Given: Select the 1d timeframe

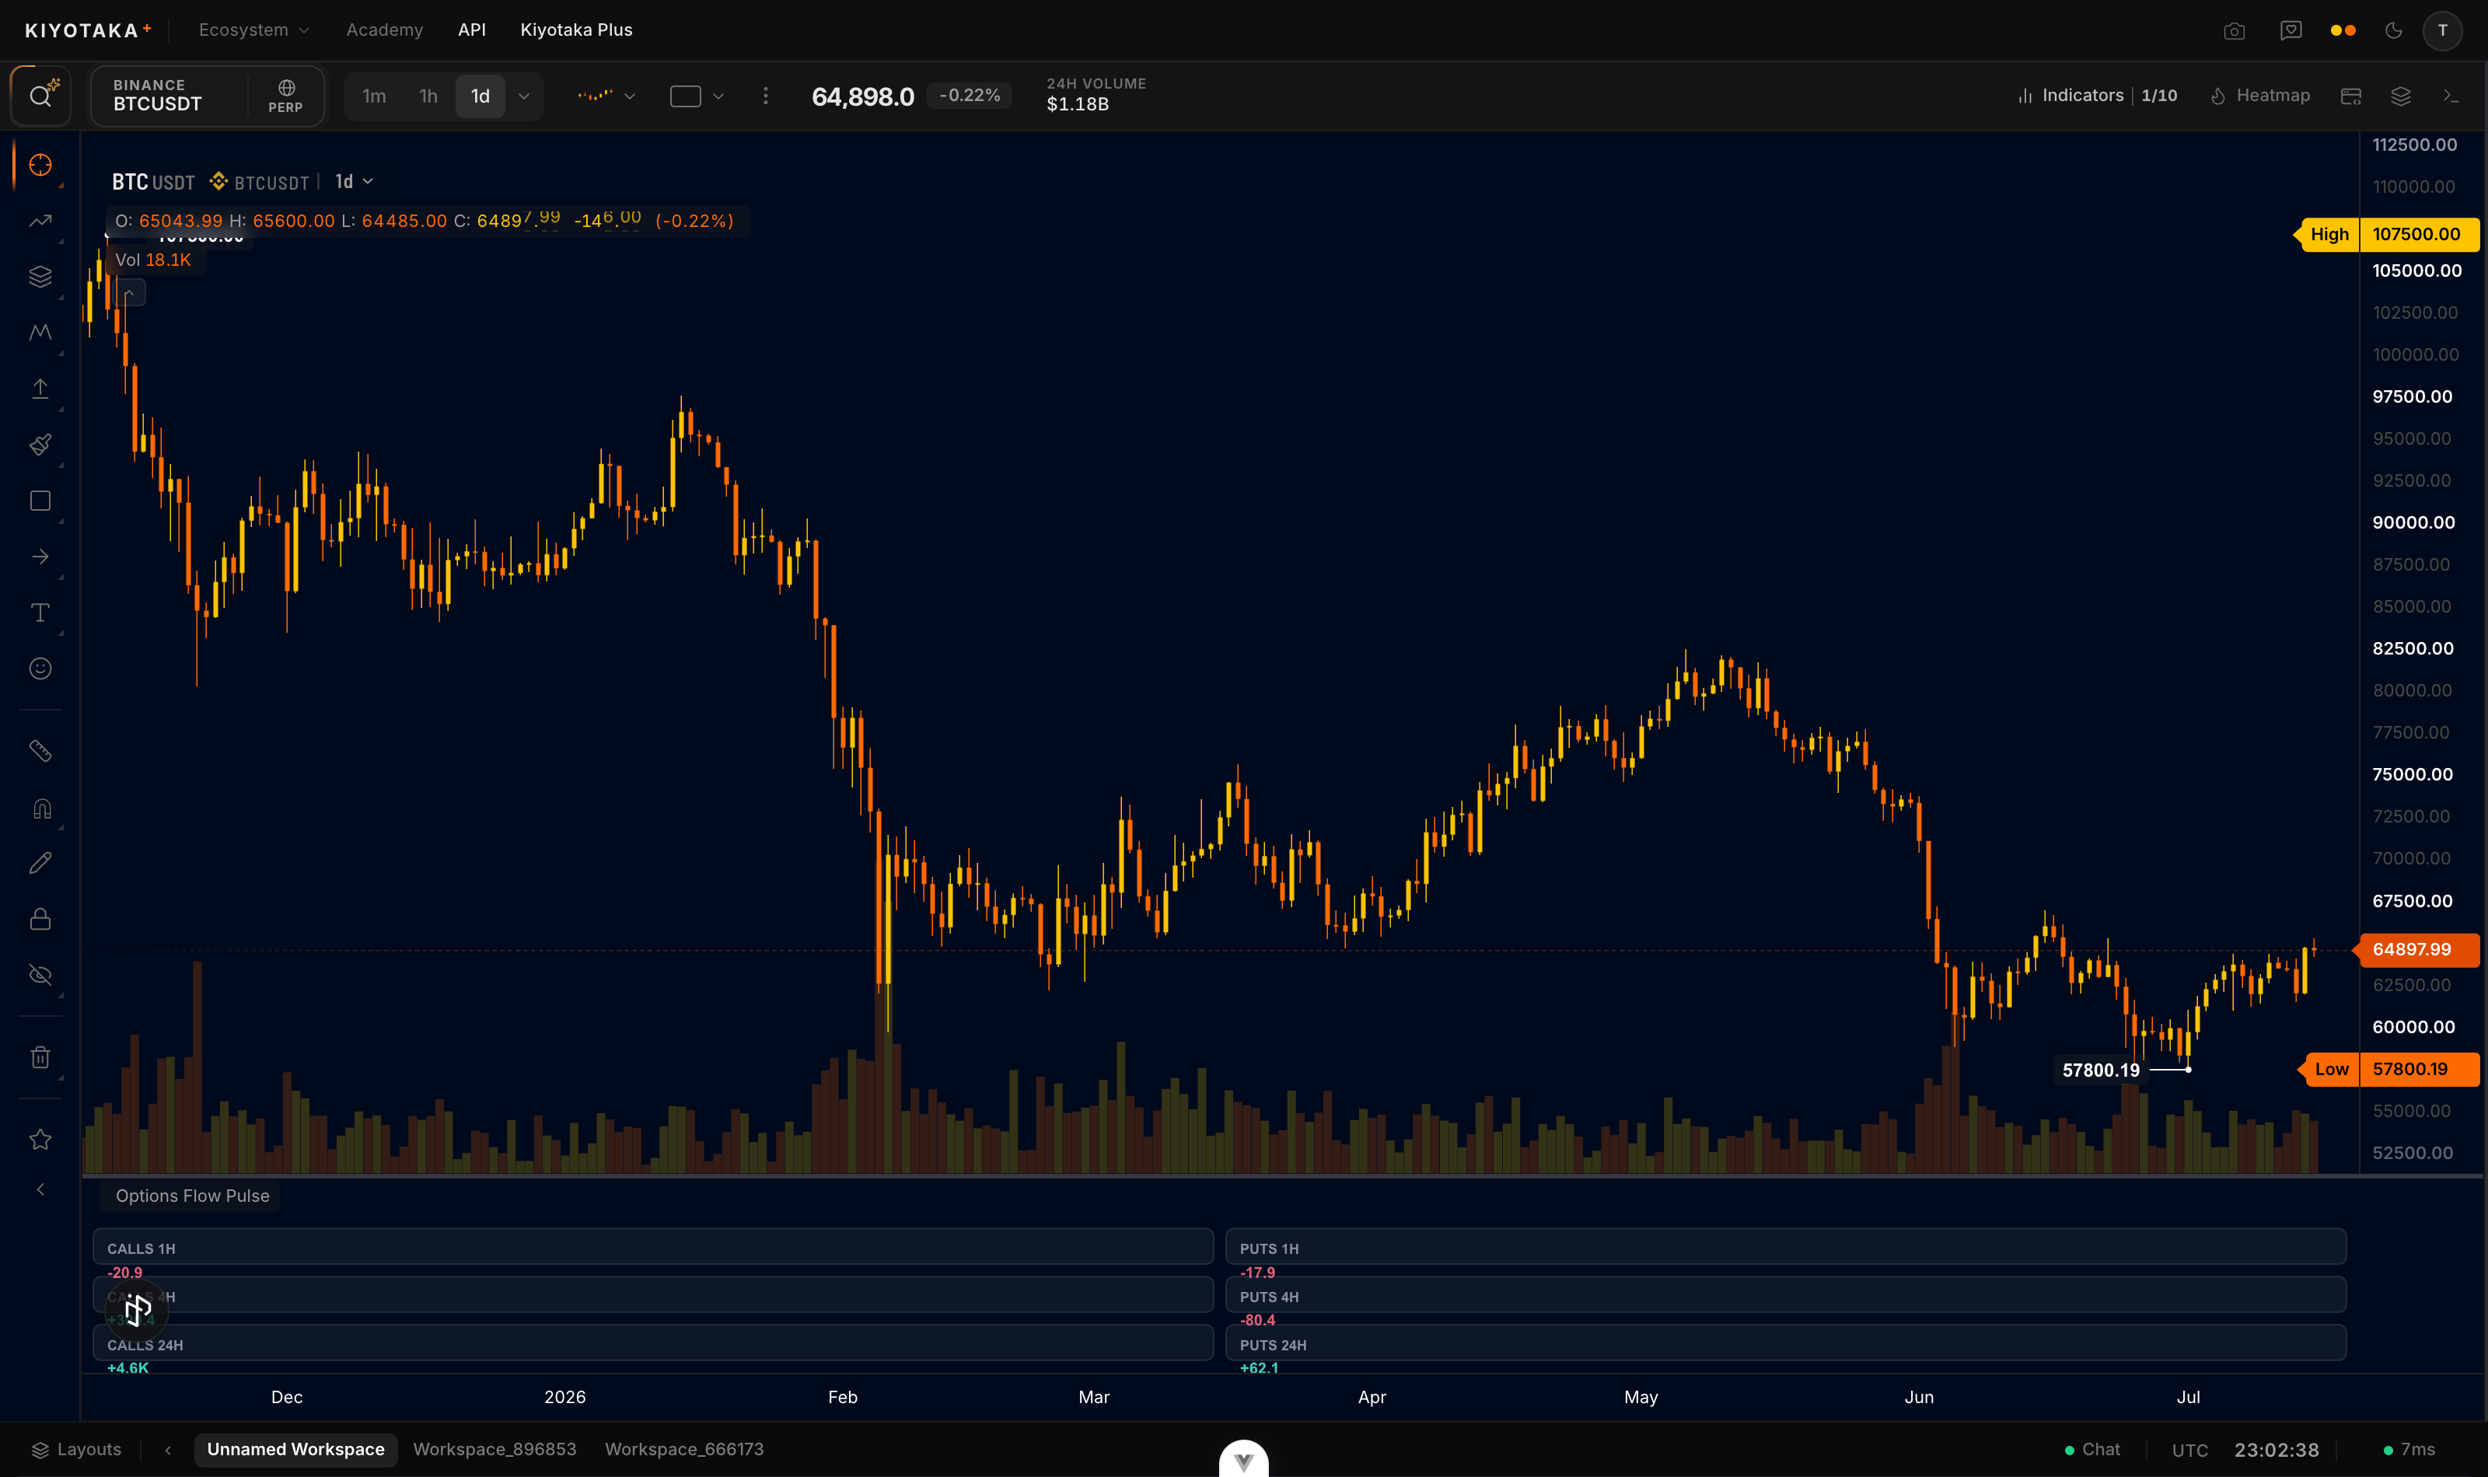Looking at the screenshot, I should pyautogui.click(x=480, y=96).
